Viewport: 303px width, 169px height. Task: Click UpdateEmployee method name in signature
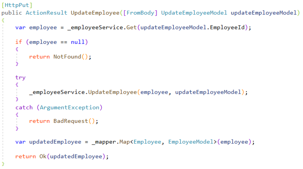(x=94, y=13)
